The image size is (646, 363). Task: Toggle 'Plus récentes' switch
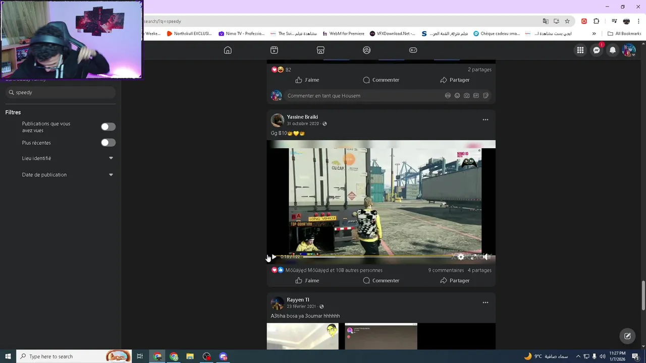(108, 143)
